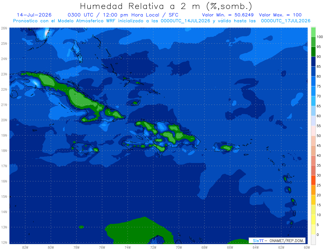This screenshot has width=326, height=251.
Task: Click the '62W' longitude label
Action: click(x=281, y=247)
